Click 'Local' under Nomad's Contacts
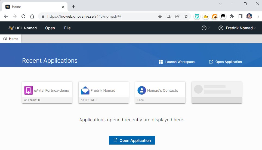Viewport: 262px width, 150px height. 141,100
